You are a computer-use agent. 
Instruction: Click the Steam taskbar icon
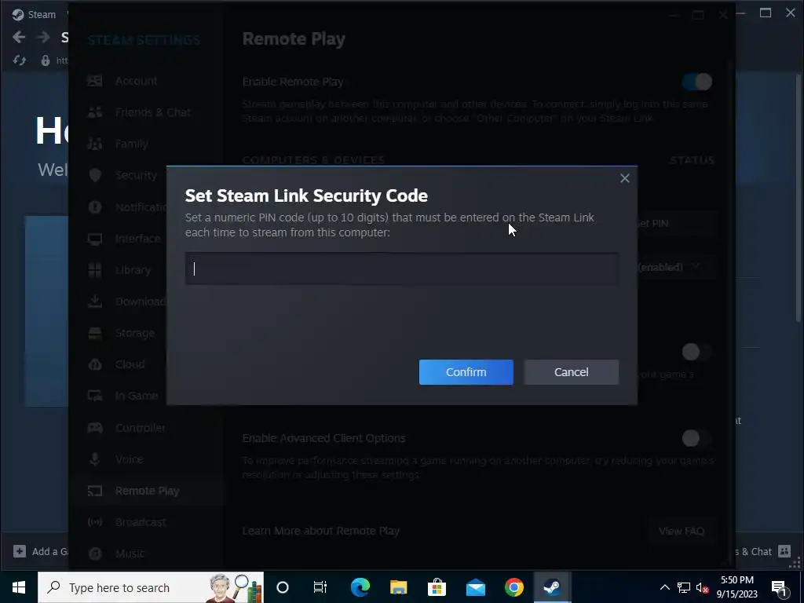[552, 587]
